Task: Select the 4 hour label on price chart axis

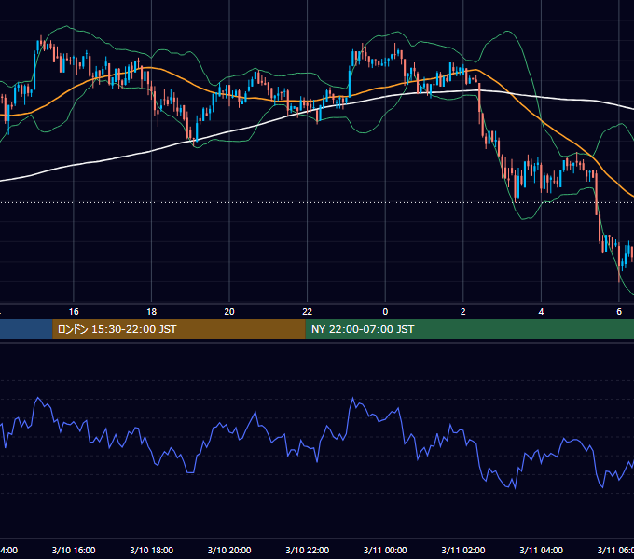Action: pos(541,312)
